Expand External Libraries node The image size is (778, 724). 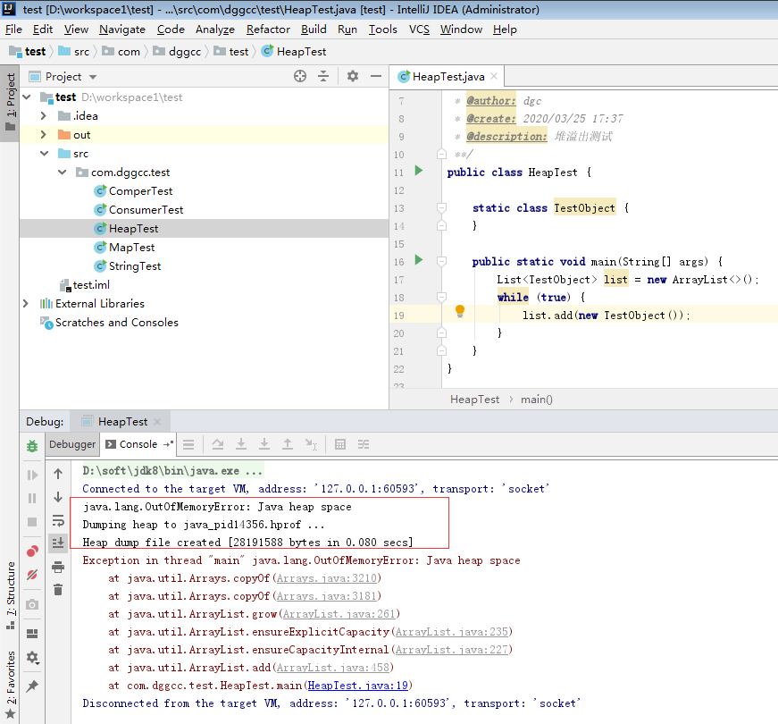click(26, 303)
